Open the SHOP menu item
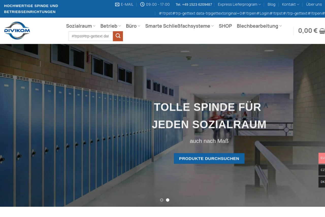 point(225,26)
